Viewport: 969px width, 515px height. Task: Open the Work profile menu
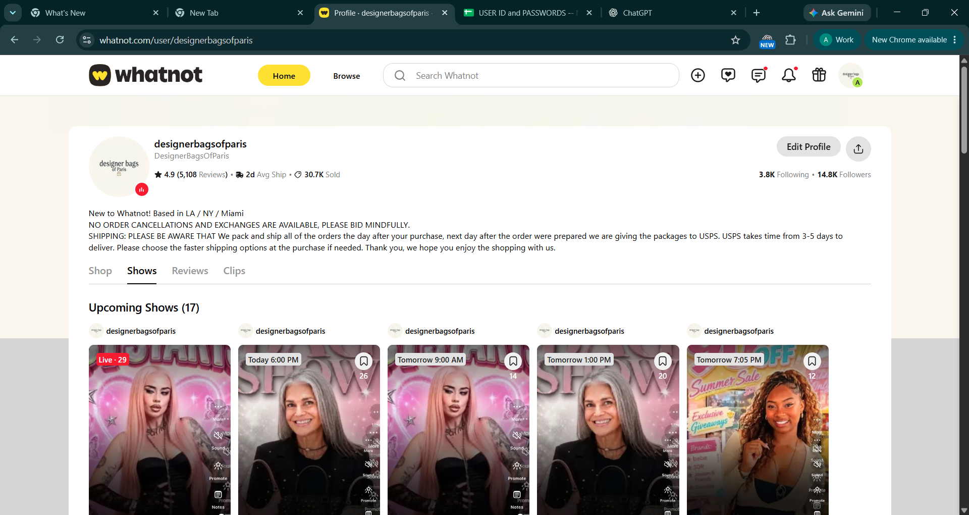point(837,40)
